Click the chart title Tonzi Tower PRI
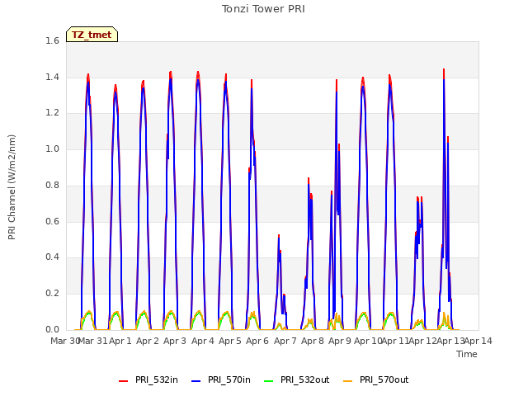Viewport: 528px width, 396px height. point(263,9)
